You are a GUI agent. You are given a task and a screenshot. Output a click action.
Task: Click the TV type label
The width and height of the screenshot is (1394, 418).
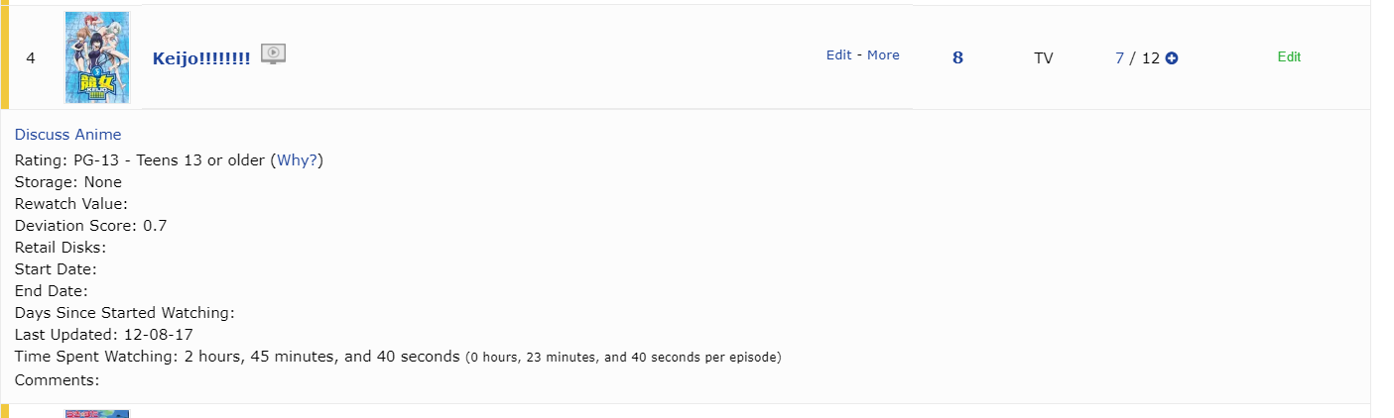1043,58
